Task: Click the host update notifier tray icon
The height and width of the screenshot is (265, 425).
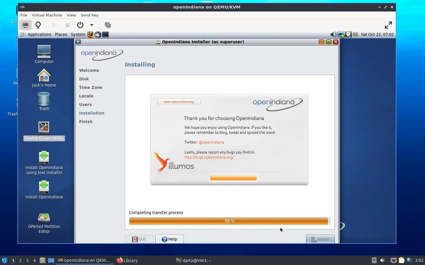Action: 409,260
